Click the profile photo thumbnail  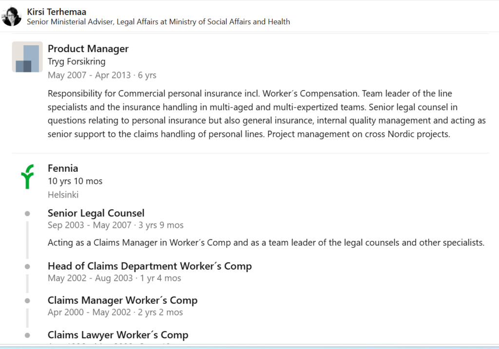[12, 16]
